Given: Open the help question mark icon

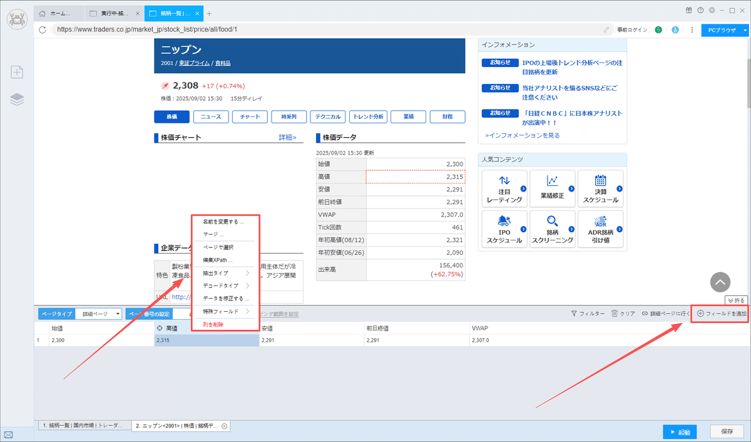Looking at the screenshot, I should (700, 10).
